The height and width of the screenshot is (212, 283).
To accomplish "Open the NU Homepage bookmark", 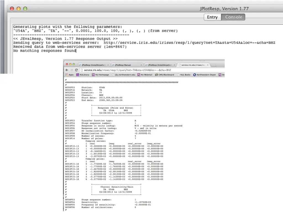I will [101, 75].
